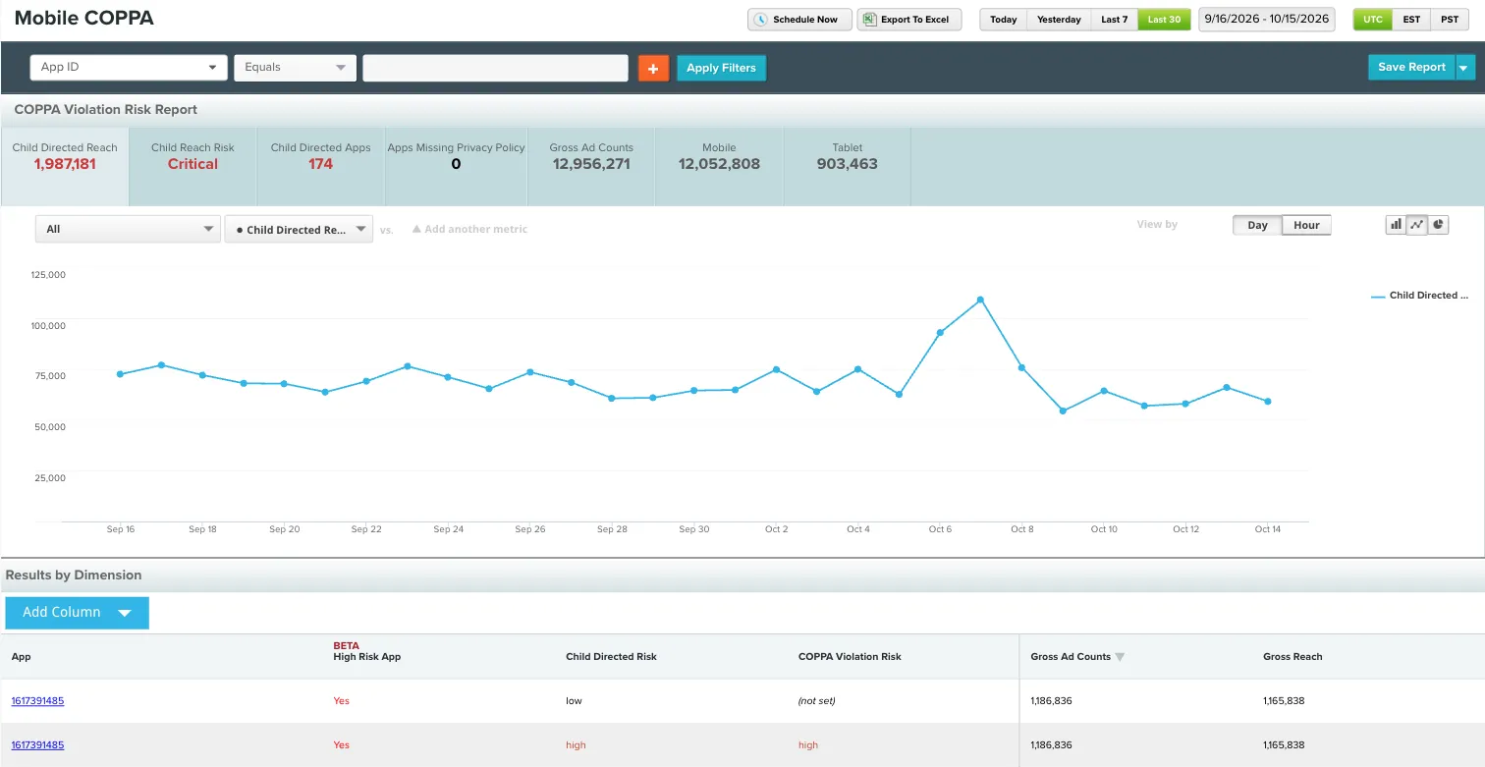
Task: Click the Child Directed Risk column header
Action: 611,657
